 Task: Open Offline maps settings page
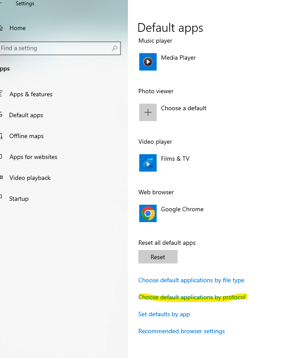27,136
